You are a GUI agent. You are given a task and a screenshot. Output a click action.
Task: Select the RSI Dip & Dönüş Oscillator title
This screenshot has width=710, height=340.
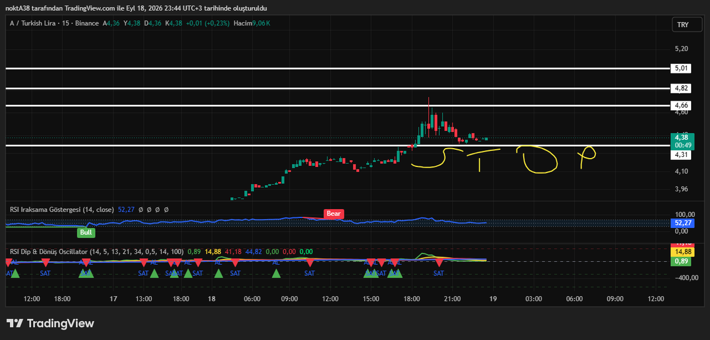(49, 252)
